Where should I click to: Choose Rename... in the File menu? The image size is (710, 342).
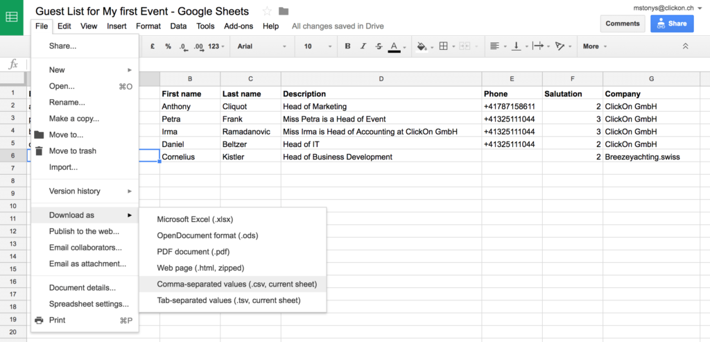pyautogui.click(x=85, y=103)
